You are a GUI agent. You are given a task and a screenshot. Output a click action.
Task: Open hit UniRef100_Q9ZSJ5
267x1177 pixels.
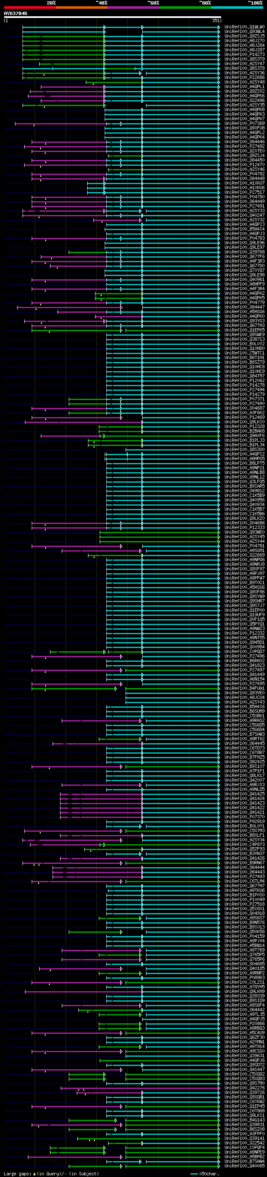(x=244, y=36)
